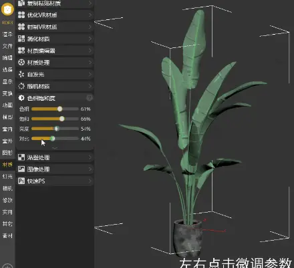Click the 66% saturation value

86,119
